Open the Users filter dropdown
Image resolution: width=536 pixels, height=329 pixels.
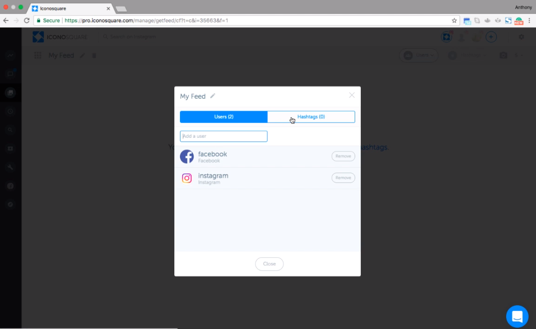(x=418, y=55)
